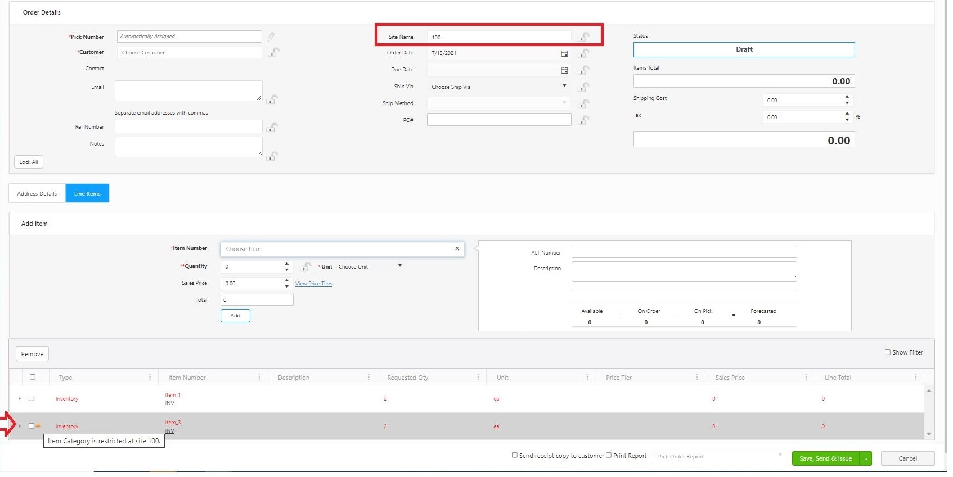Screen dimensions: 953x477
Task: Open the Due Date calendar picker
Action: tap(564, 70)
